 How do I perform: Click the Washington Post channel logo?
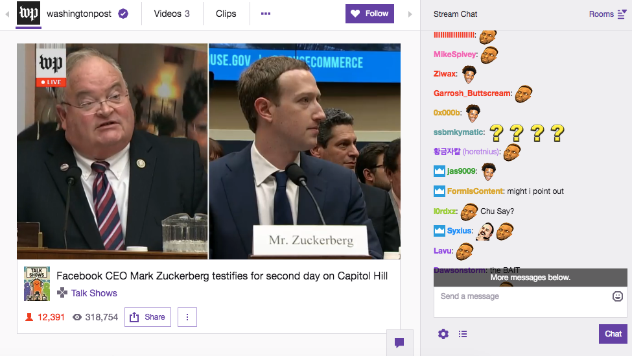[x=29, y=14]
